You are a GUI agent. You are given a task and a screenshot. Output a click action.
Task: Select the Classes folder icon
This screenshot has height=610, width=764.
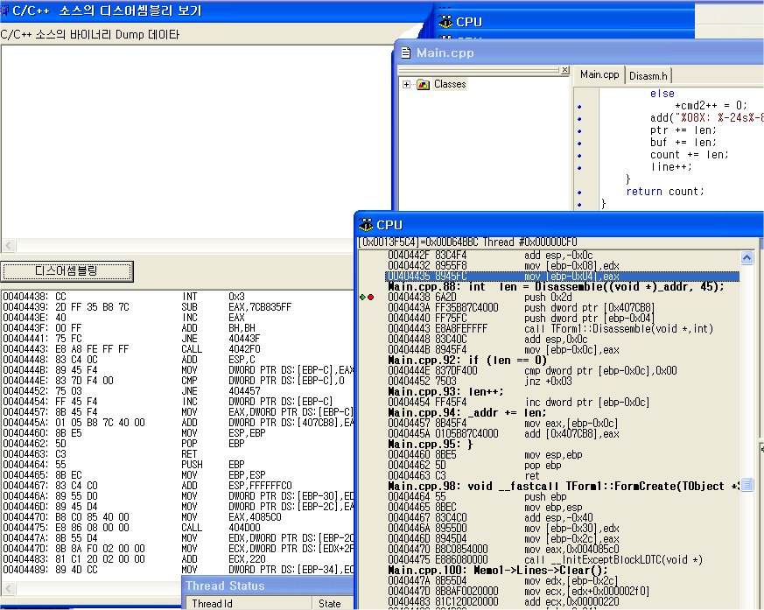423,84
